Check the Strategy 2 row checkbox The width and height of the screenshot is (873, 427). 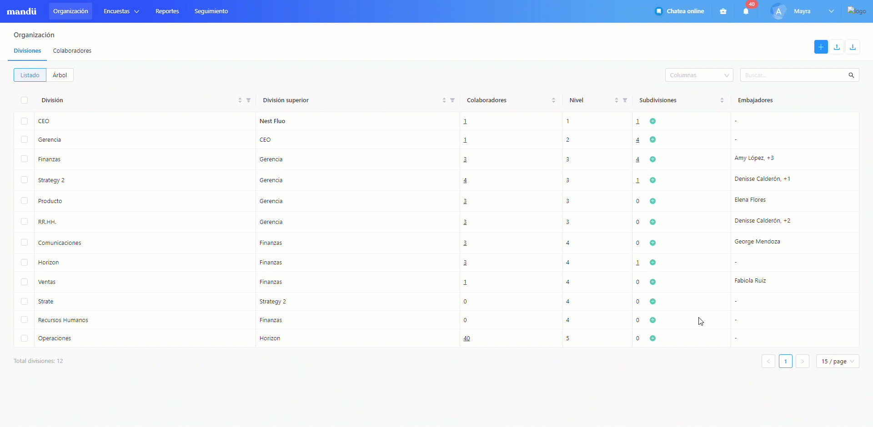click(x=25, y=180)
